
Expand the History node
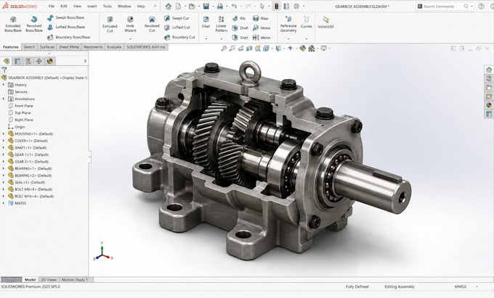click(4, 85)
